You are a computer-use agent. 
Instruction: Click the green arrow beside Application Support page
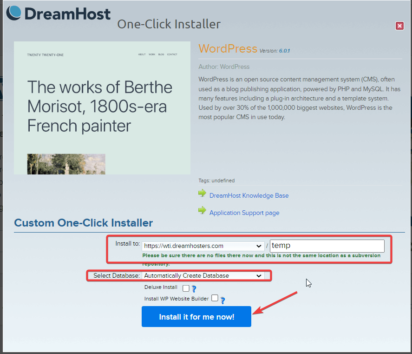(x=203, y=211)
